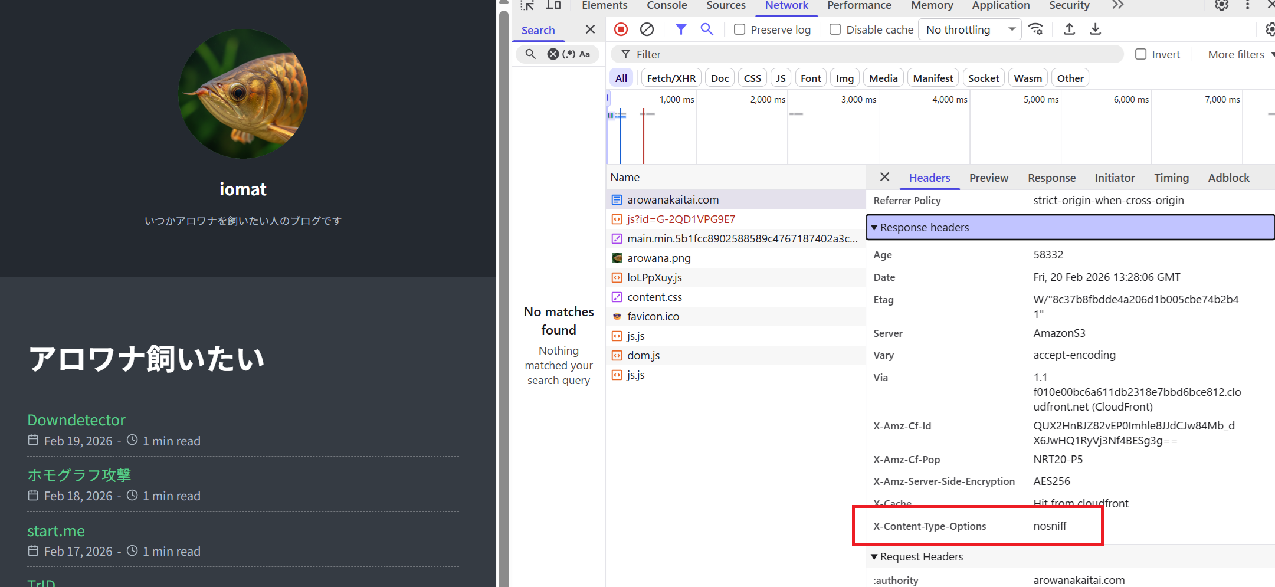
Task: Open DevTools settings gear
Action: (x=1221, y=5)
